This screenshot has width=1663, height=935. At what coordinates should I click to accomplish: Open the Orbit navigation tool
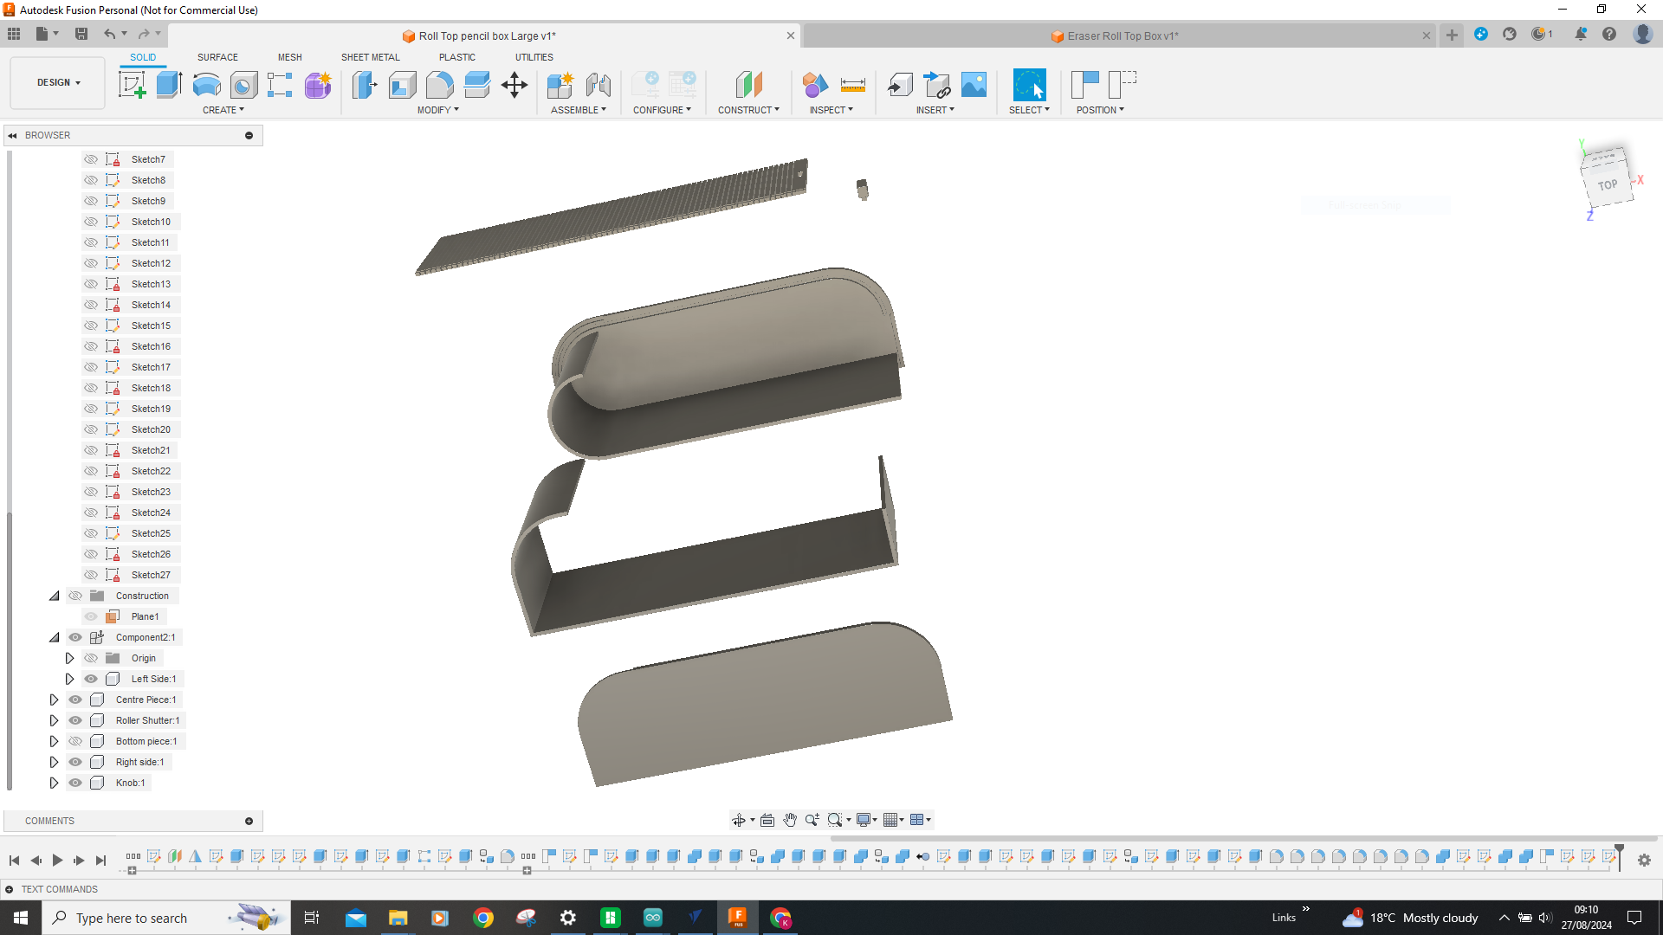coord(738,820)
